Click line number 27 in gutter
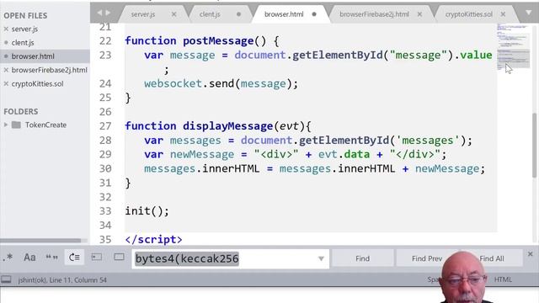The image size is (539, 303). click(105, 126)
